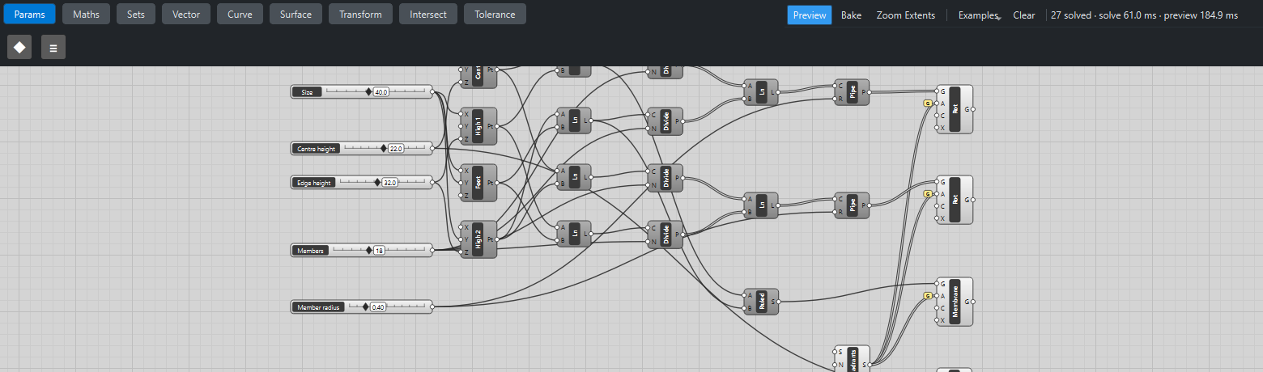This screenshot has width=1263, height=372.
Task: Select the Membrane node
Action: (955, 302)
